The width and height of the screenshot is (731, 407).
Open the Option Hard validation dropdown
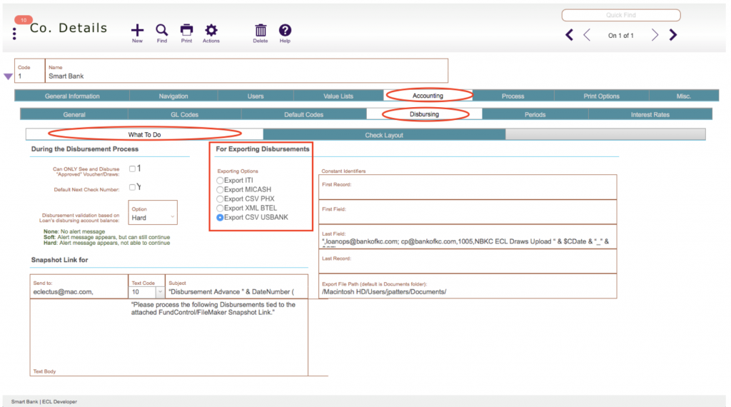(153, 213)
